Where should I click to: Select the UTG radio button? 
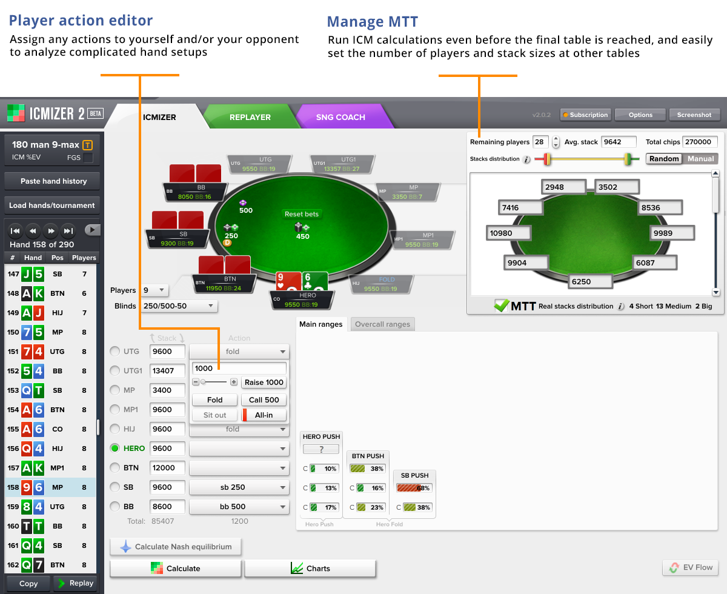click(115, 351)
